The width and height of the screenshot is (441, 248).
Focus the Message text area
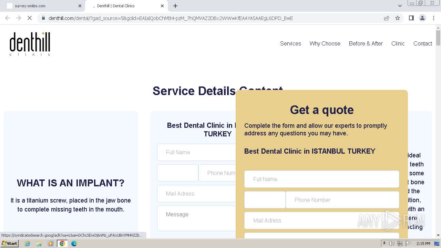196,218
